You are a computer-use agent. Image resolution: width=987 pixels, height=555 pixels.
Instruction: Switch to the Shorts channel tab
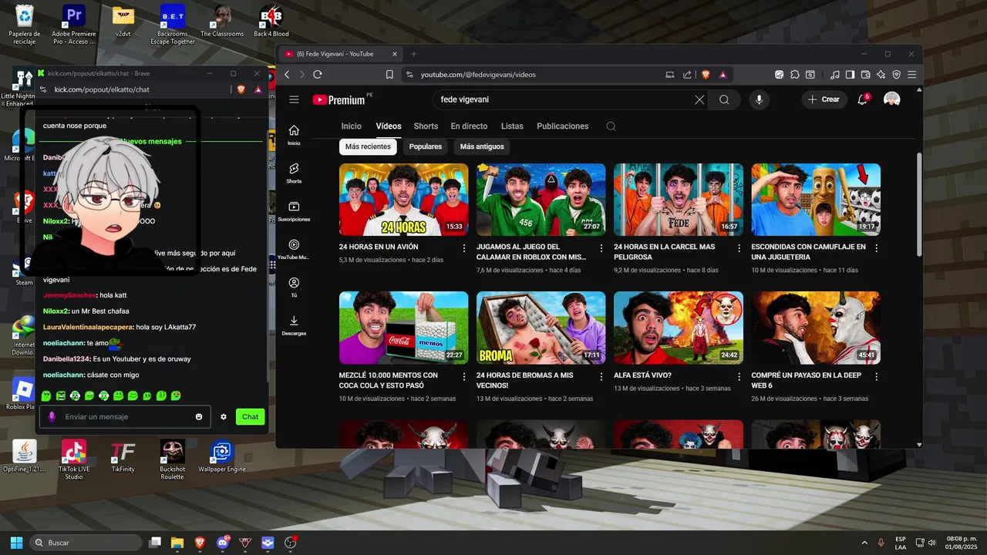click(x=426, y=126)
